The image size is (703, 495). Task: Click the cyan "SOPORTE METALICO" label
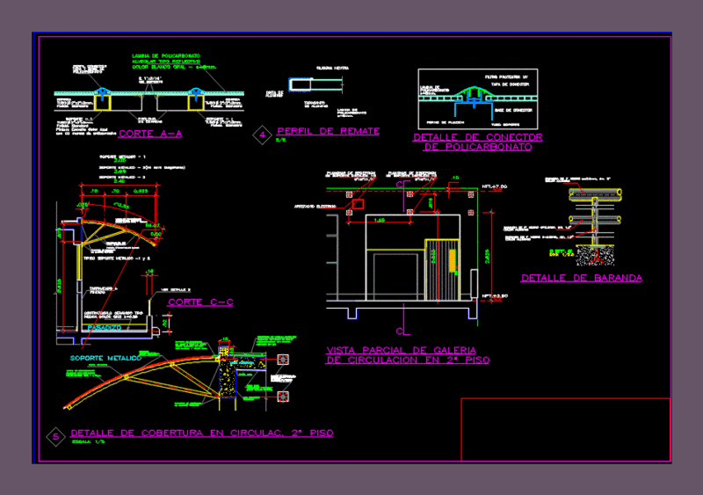click(x=105, y=358)
